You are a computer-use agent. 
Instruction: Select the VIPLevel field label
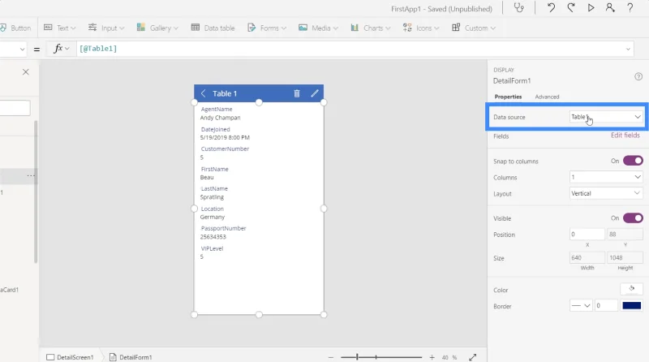(212, 248)
